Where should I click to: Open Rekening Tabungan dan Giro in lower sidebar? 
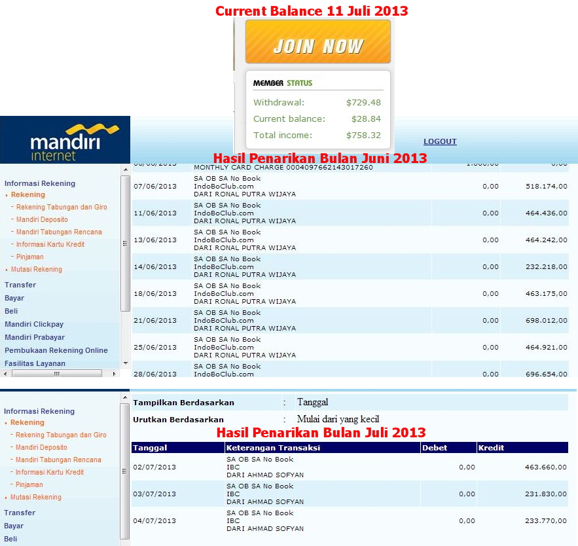coord(61,435)
